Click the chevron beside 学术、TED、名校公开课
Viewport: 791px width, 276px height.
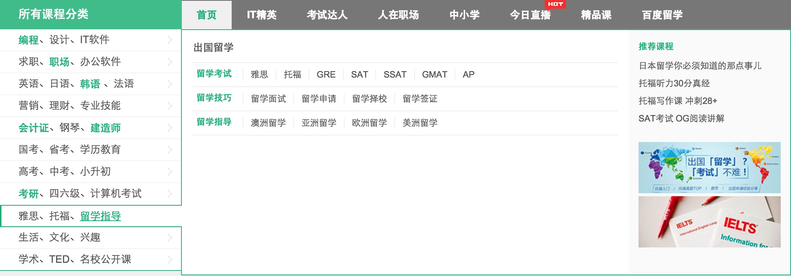[170, 260]
